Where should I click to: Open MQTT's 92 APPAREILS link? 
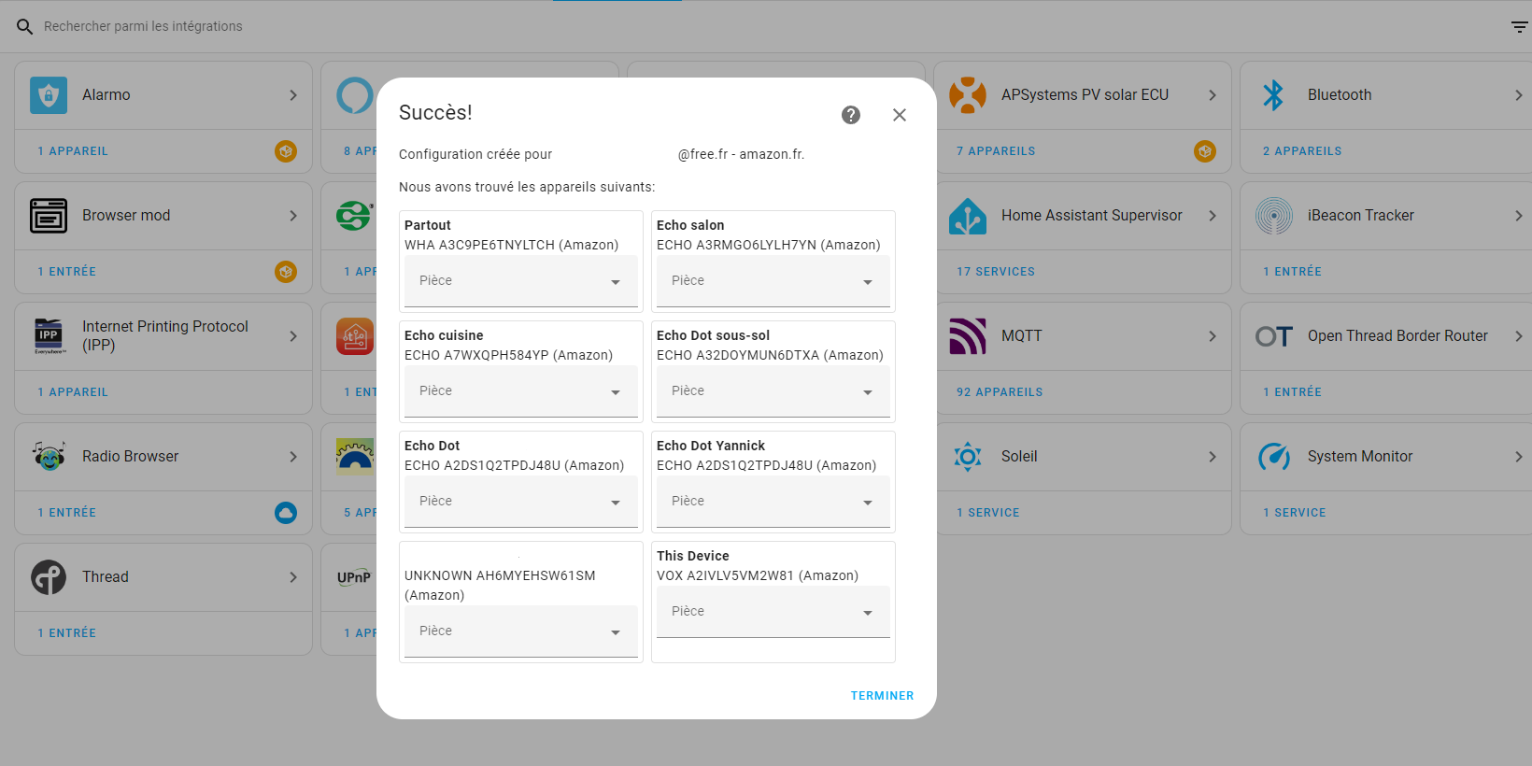click(1000, 392)
